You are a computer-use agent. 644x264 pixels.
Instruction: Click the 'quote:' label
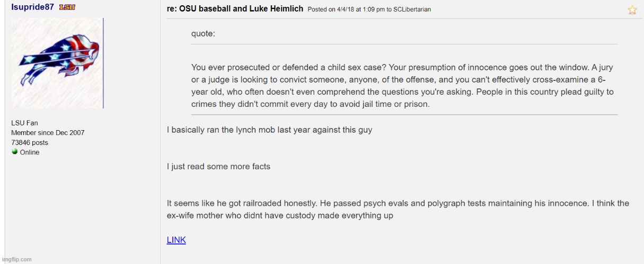[x=203, y=33]
